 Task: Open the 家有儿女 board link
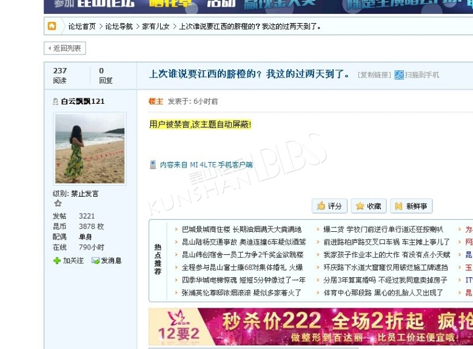156,27
